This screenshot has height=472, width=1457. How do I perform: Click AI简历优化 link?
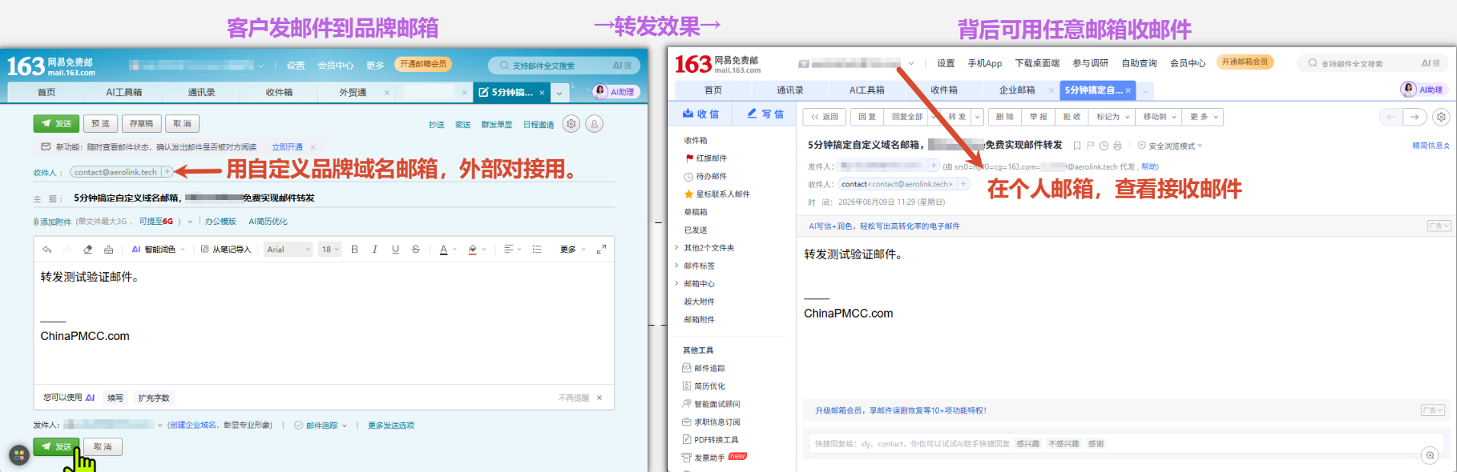268,222
